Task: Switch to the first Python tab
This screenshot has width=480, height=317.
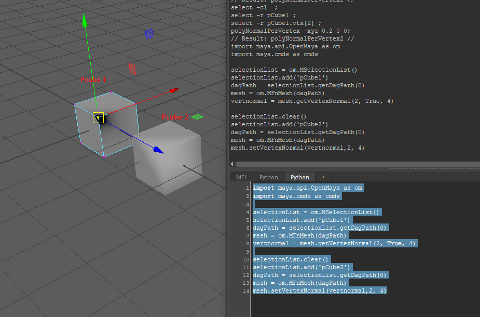Action: pos(268,177)
